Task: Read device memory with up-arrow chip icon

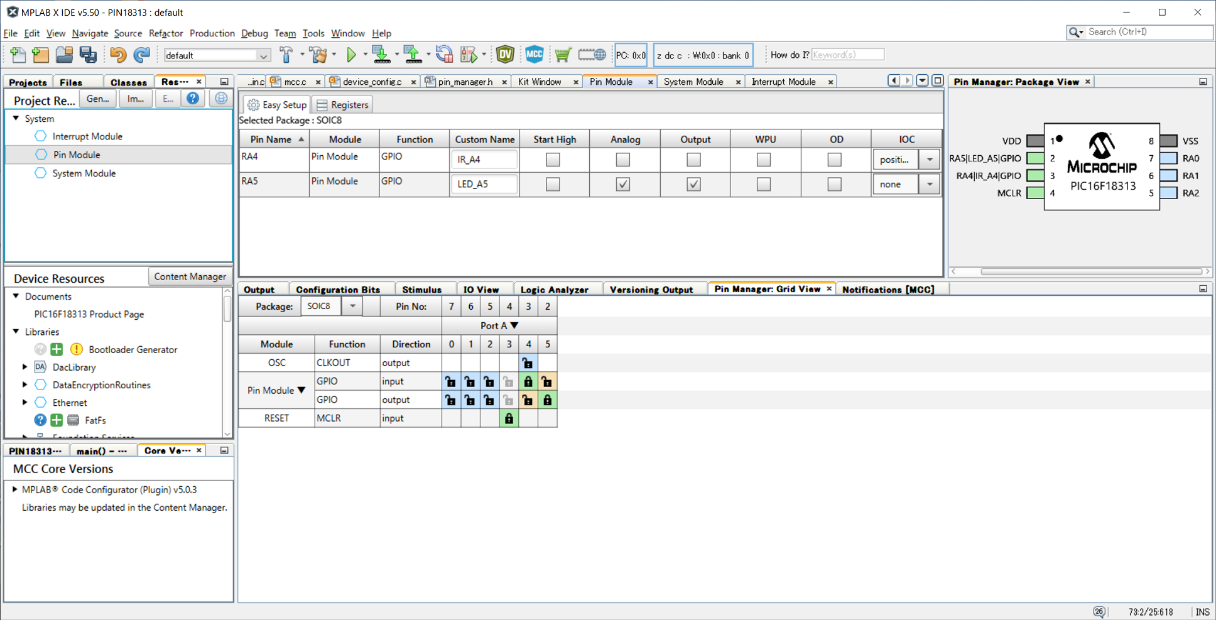Action: pos(413,55)
